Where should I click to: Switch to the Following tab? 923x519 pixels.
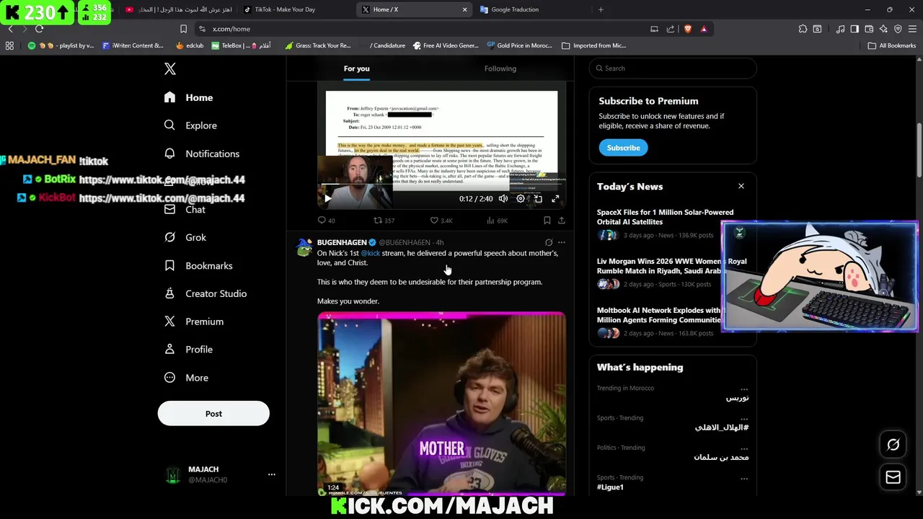click(x=500, y=68)
